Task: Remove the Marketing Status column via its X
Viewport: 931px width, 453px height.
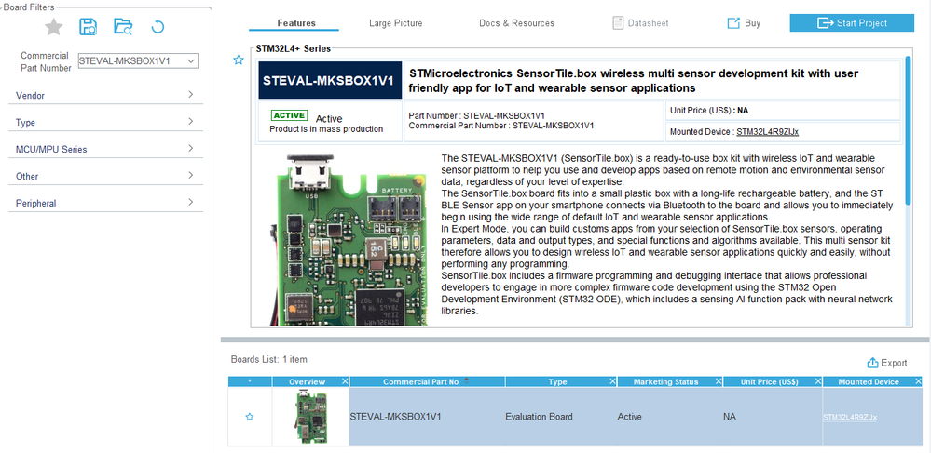Action: click(719, 382)
